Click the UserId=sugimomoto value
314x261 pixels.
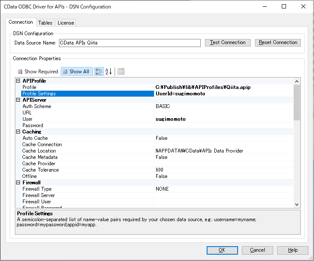pos(180,94)
